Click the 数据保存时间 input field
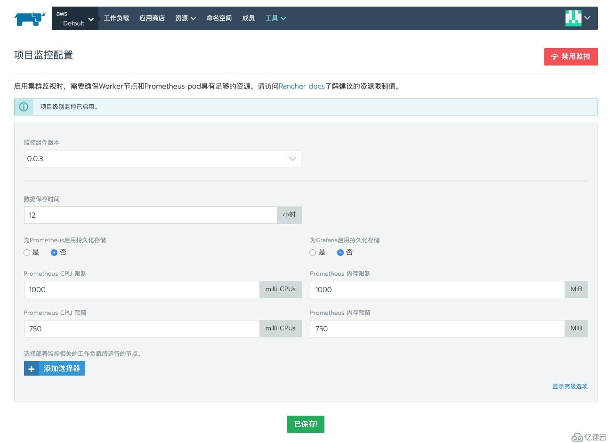 150,215
